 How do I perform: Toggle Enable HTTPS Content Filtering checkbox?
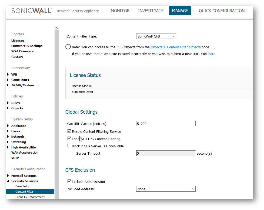69,139
